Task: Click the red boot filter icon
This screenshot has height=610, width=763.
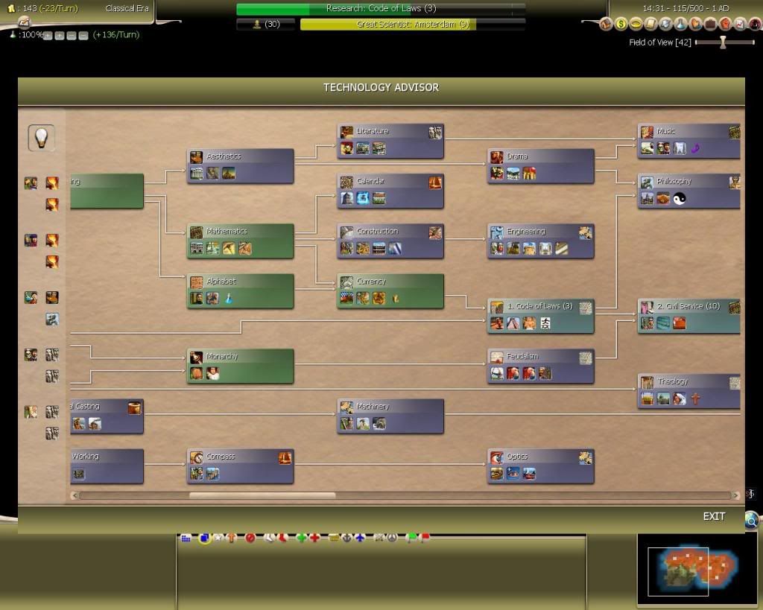Action: [282, 538]
